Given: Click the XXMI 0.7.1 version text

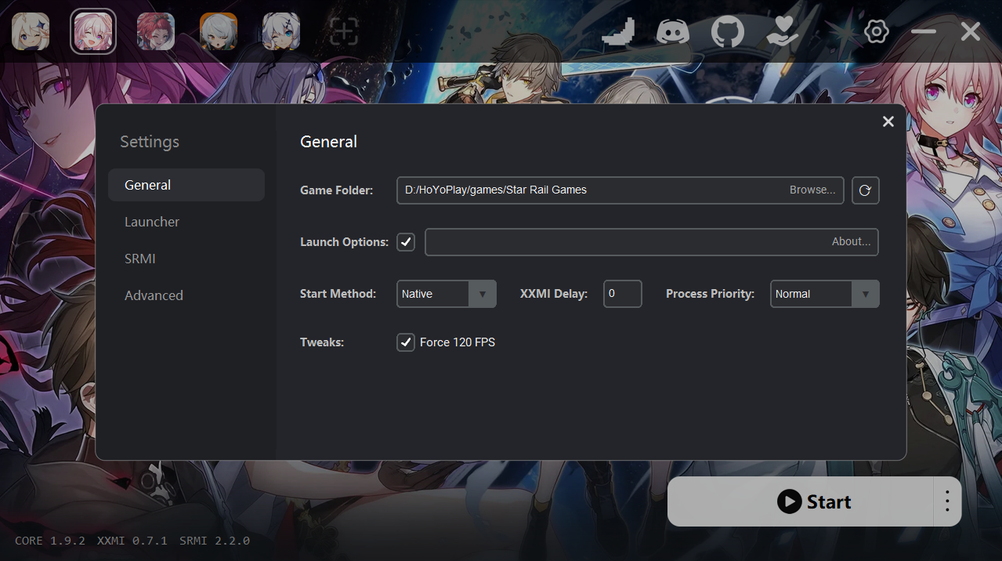Looking at the screenshot, I should [132, 541].
